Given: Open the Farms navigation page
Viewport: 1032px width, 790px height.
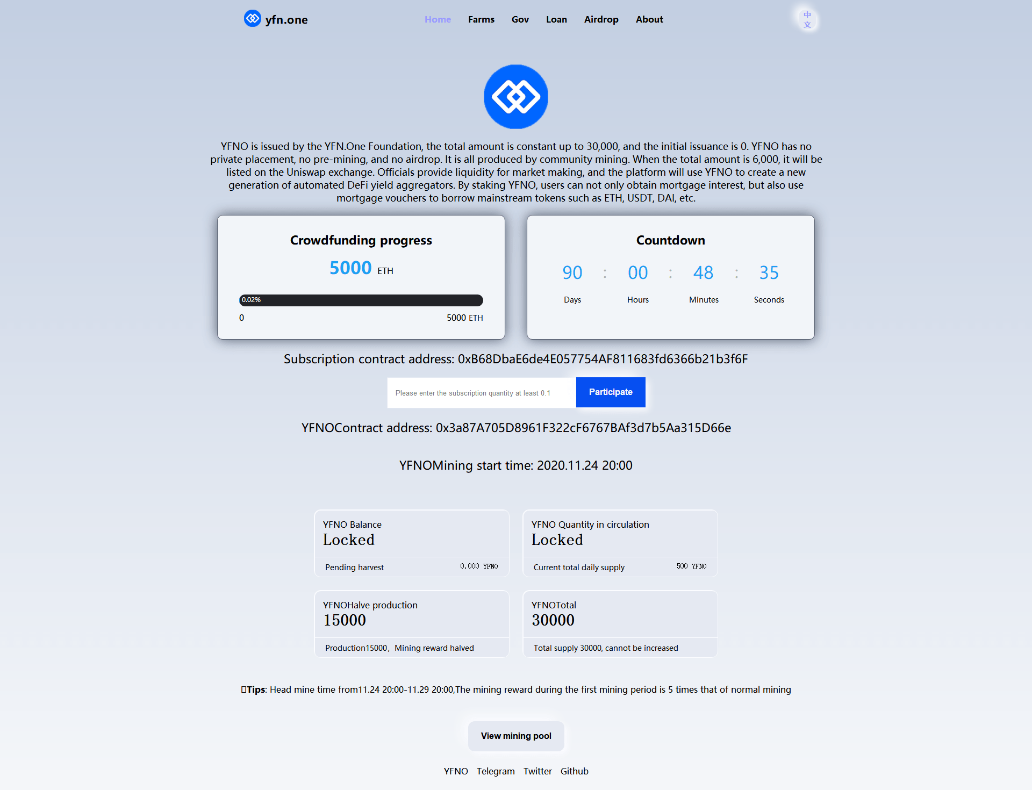Looking at the screenshot, I should tap(479, 18).
